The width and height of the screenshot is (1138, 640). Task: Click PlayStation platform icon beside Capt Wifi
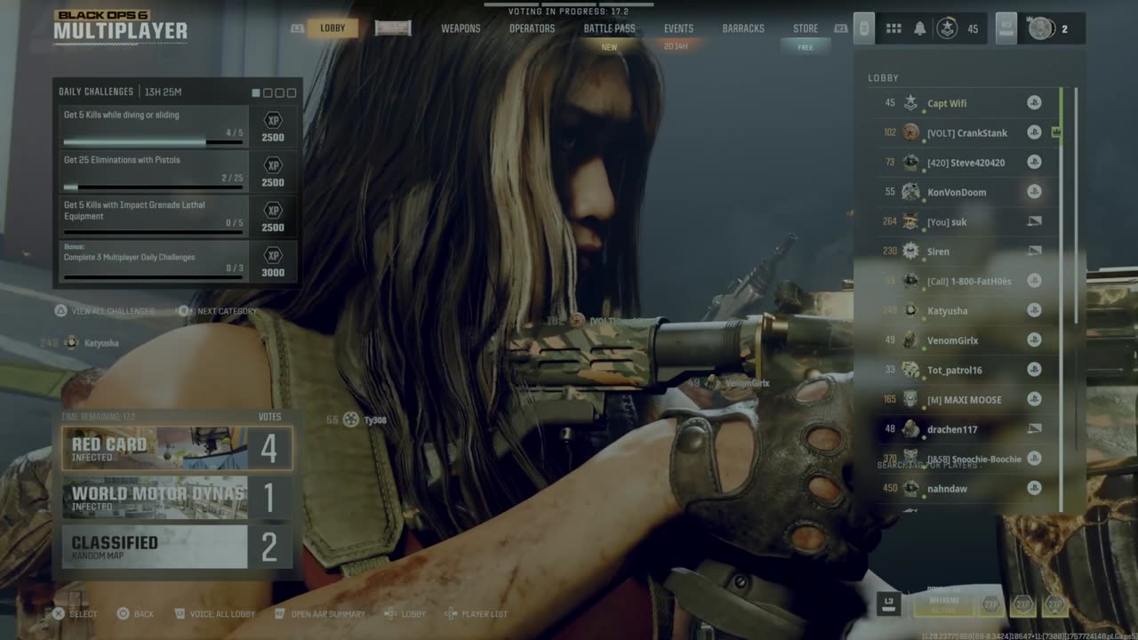[1034, 103]
